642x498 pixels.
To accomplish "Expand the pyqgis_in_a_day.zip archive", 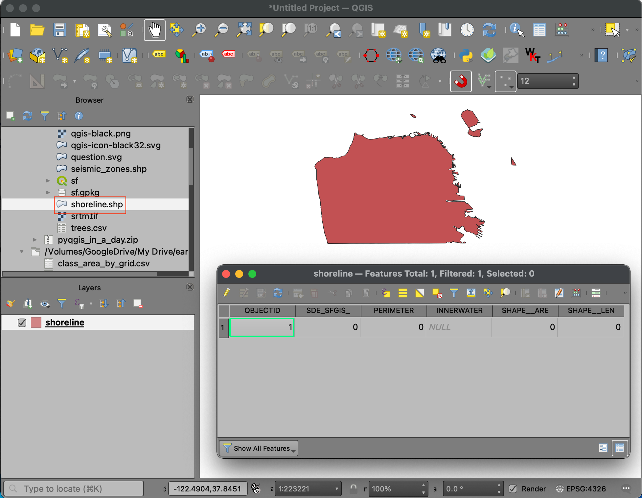I will 35,240.
